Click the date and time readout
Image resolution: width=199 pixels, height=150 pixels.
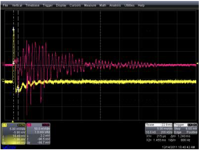point(179,146)
